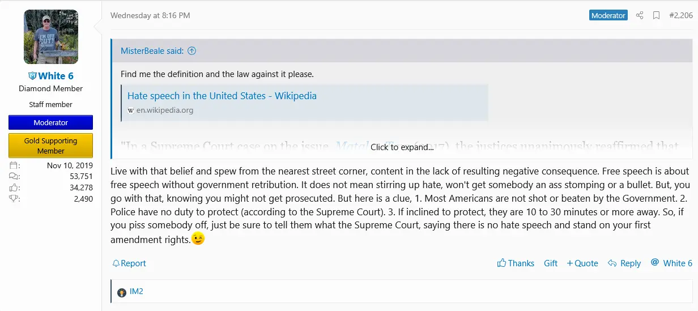Mention user via @ White 6 link
698x311 pixels.
click(x=671, y=263)
